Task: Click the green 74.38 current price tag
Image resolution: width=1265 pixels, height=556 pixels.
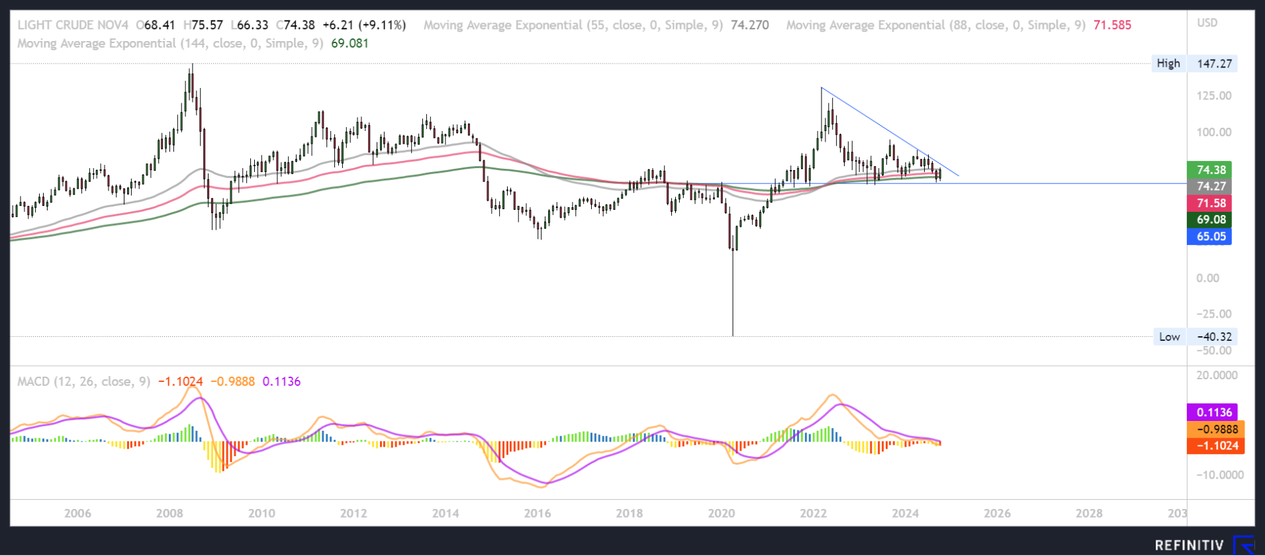Action: click(x=1210, y=169)
